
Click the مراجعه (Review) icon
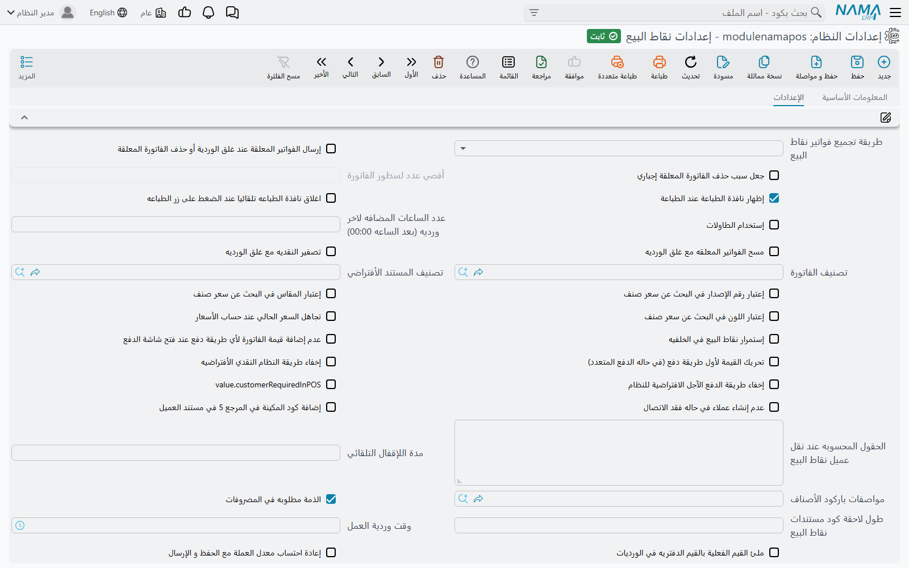pos(541,62)
